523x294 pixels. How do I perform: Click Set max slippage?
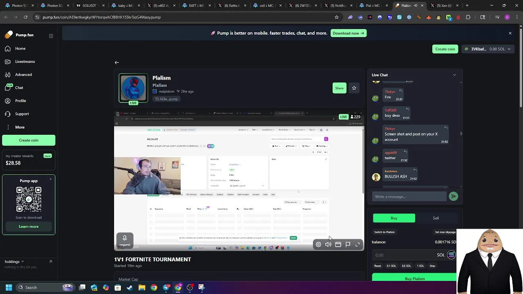(x=445, y=232)
